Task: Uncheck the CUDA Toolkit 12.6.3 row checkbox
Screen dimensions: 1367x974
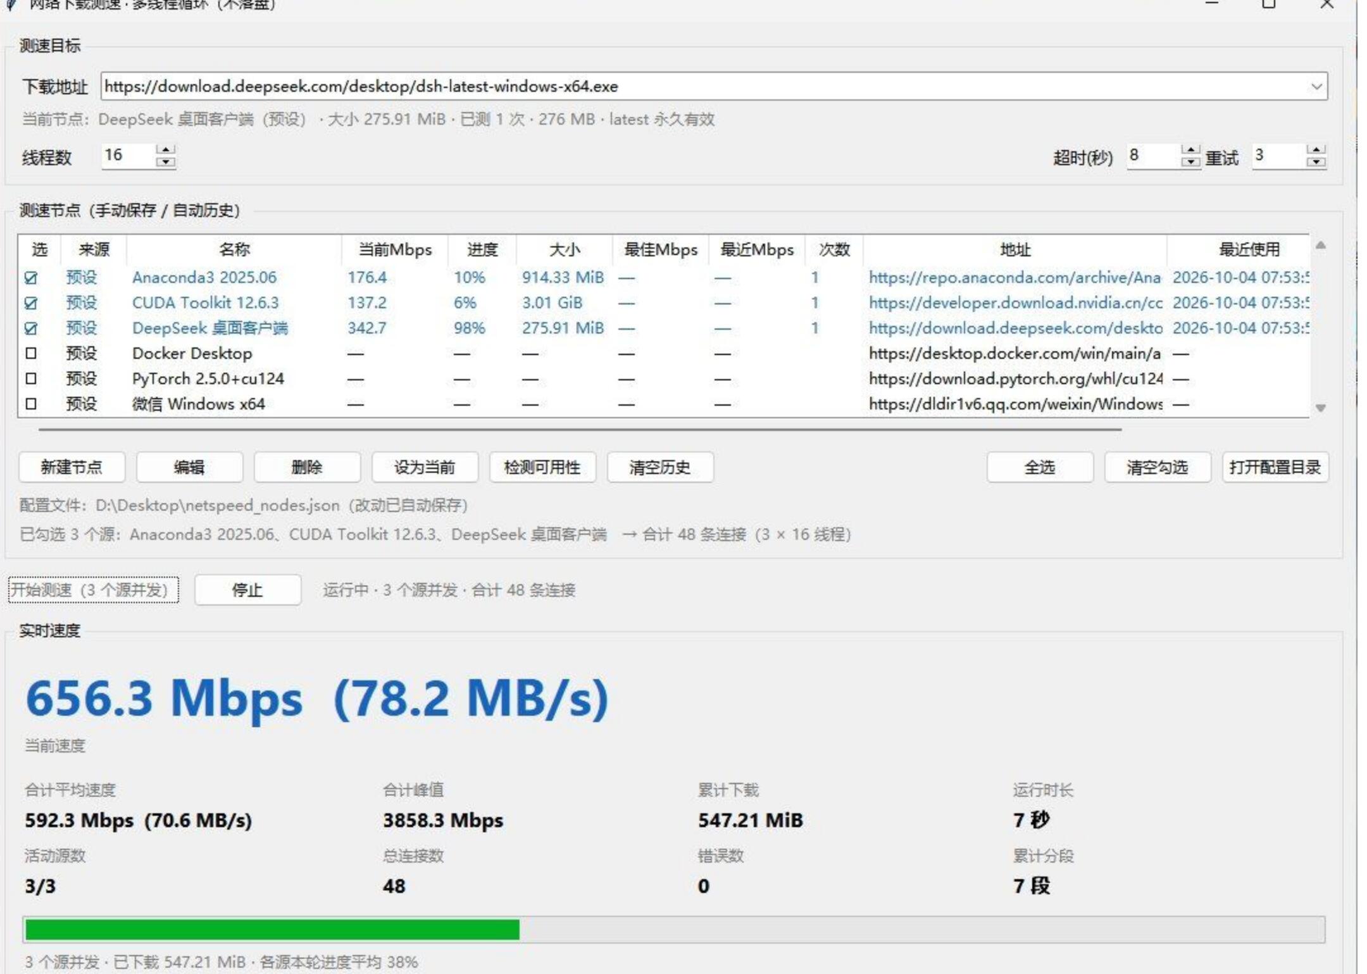Action: [30, 303]
